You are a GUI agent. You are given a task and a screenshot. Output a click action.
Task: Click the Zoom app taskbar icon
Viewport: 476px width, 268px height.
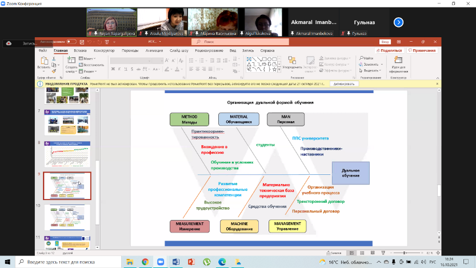click(x=160, y=261)
